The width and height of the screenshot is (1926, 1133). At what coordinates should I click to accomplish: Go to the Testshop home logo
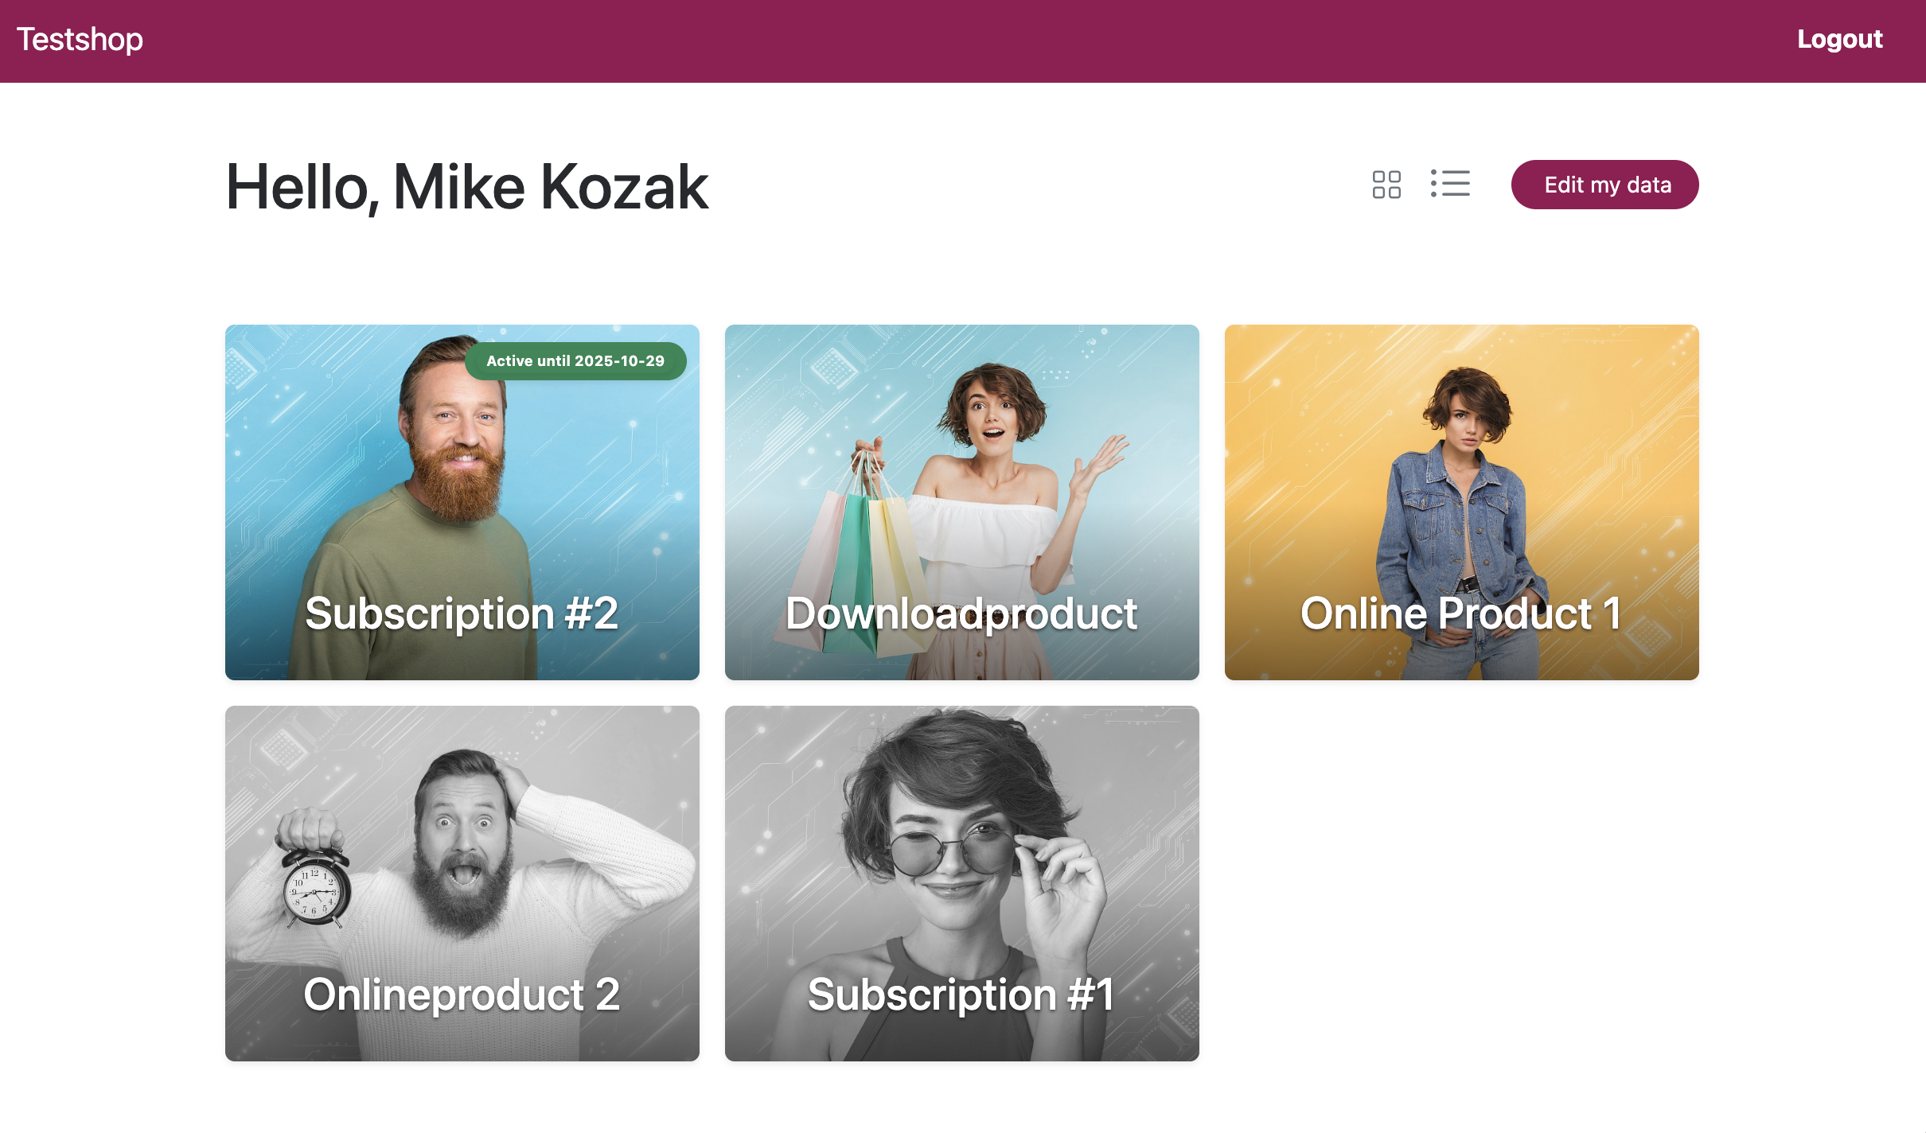pos(80,39)
